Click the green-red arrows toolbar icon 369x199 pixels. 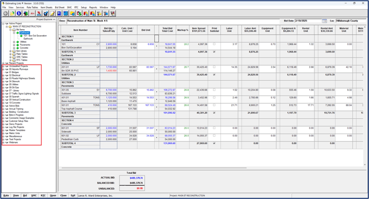point(26,13)
